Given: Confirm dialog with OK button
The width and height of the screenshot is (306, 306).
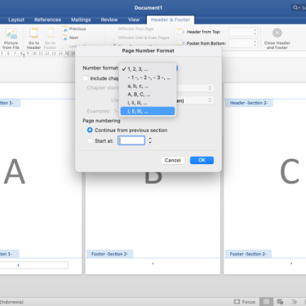Looking at the screenshot, I should (x=202, y=160).
